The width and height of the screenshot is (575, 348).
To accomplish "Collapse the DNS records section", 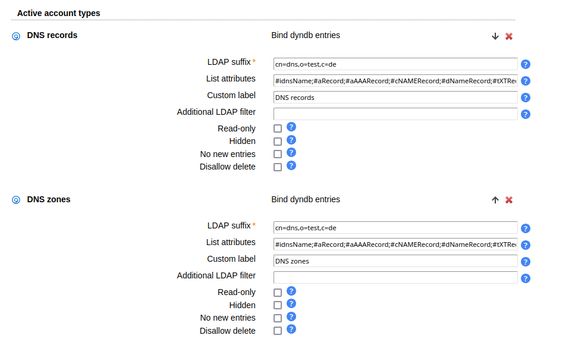I will 16,36.
